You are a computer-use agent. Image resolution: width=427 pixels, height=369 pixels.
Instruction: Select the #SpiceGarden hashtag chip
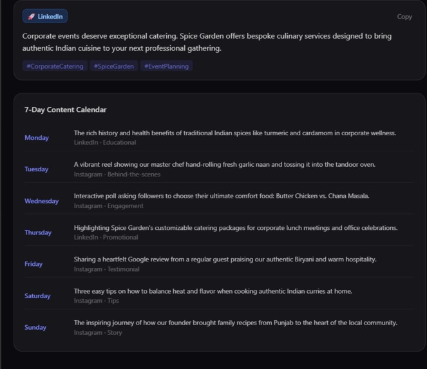click(x=114, y=66)
